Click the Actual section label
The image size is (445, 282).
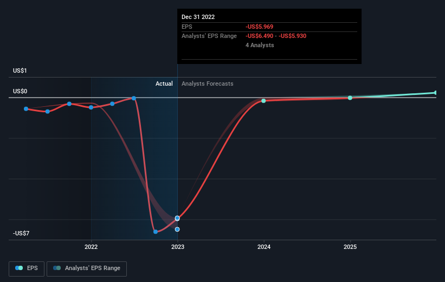(164, 84)
